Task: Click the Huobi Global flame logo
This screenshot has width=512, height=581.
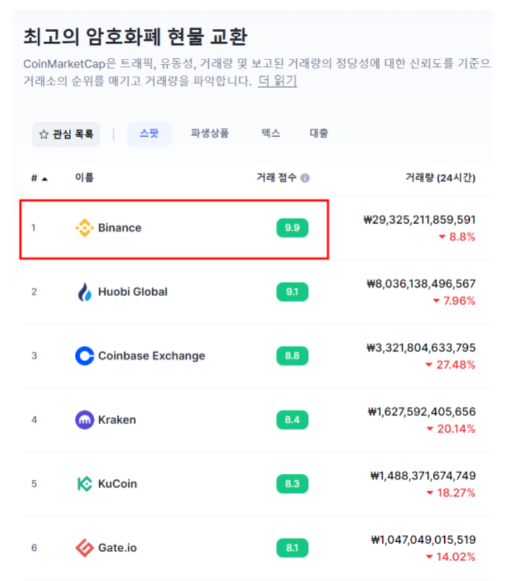Action: pyautogui.click(x=84, y=292)
